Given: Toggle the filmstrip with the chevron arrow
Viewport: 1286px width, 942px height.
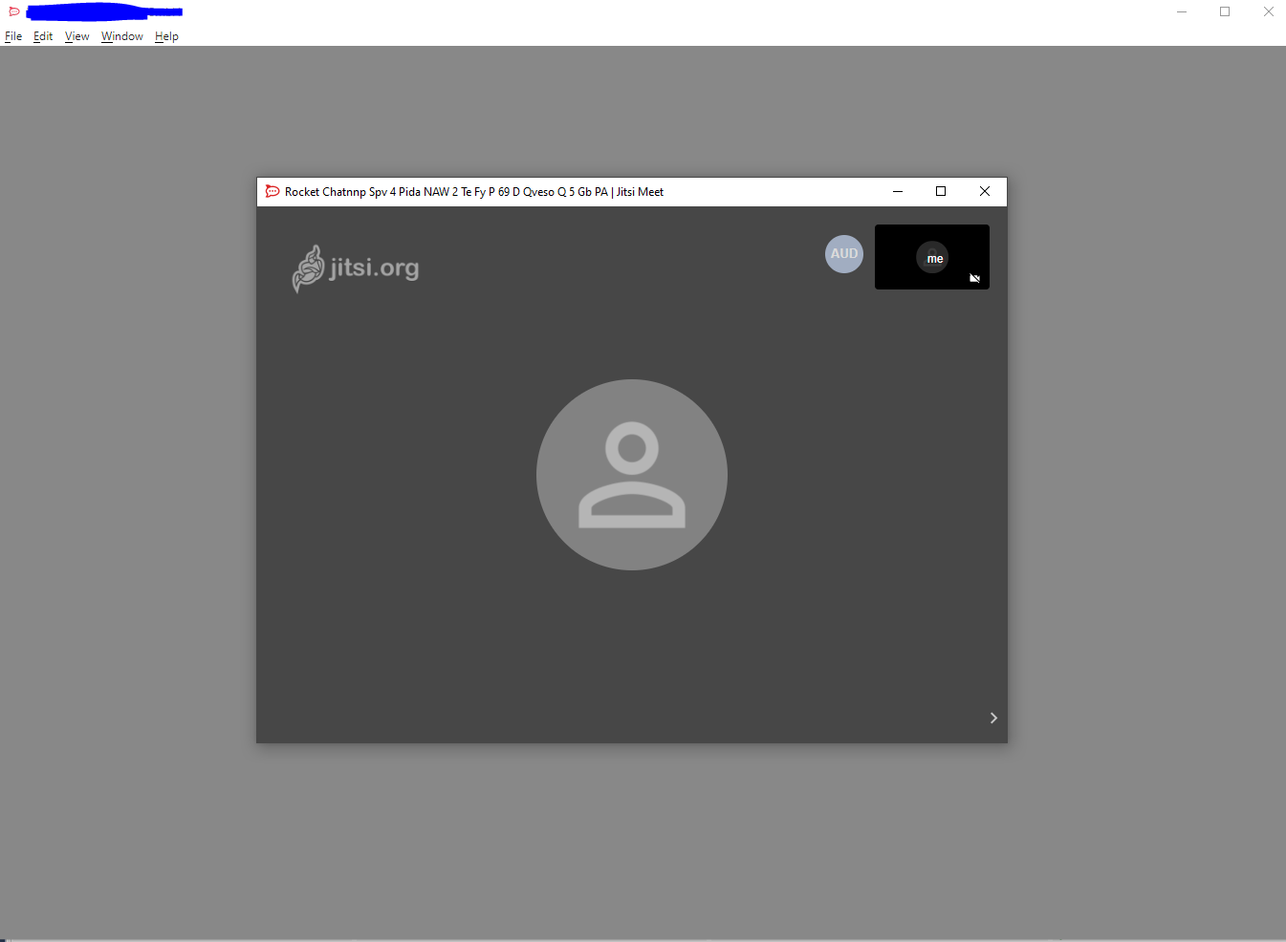Looking at the screenshot, I should (993, 718).
